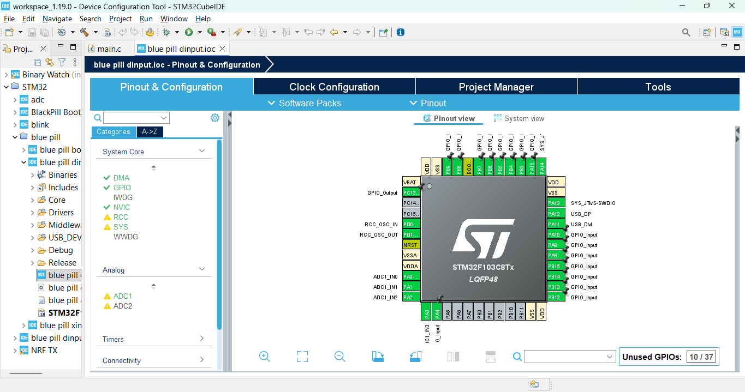Click the back navigation yellow arrow
The width and height of the screenshot is (745, 392).
point(333,32)
